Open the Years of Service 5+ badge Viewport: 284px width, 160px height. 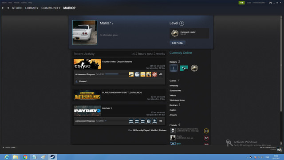[x=184, y=68]
